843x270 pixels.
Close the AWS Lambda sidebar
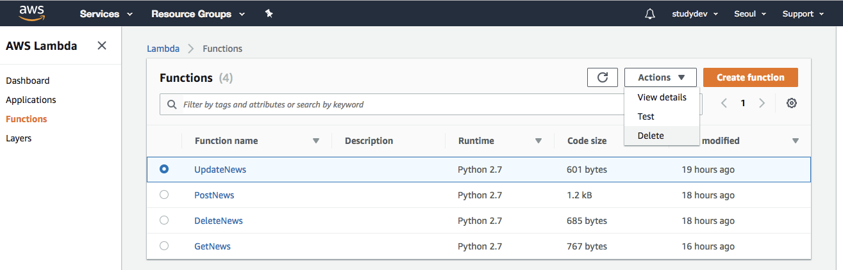pyautogui.click(x=101, y=45)
